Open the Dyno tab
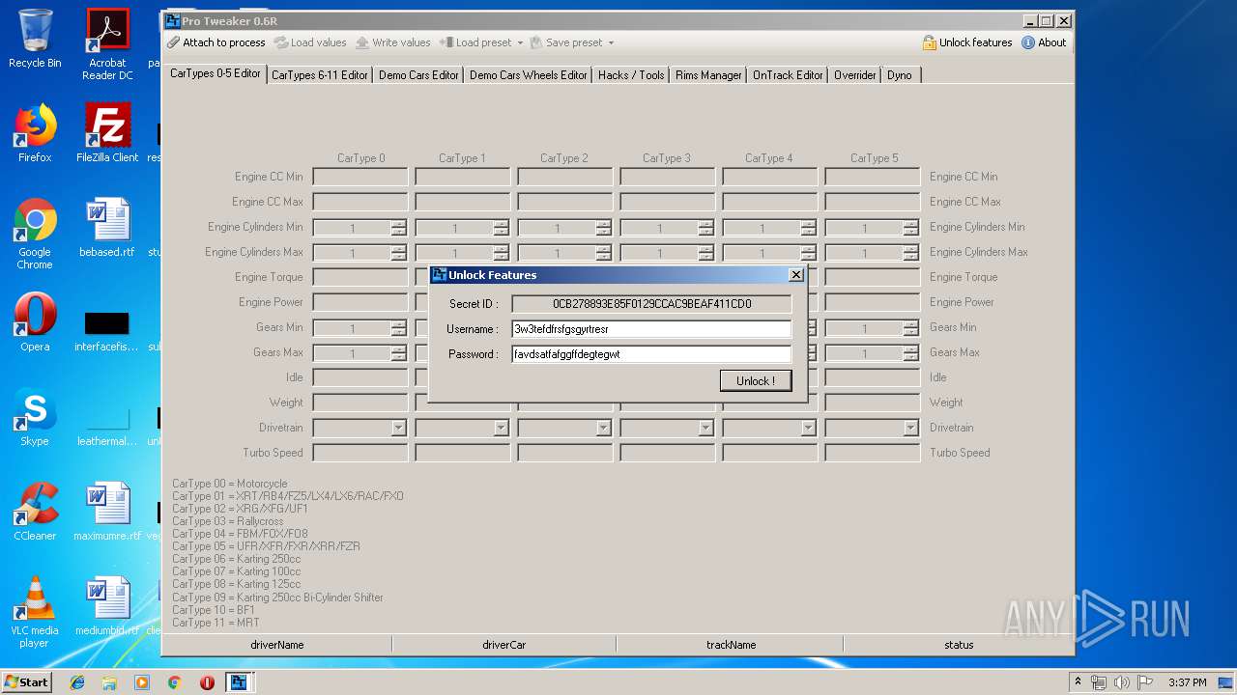 [900, 75]
